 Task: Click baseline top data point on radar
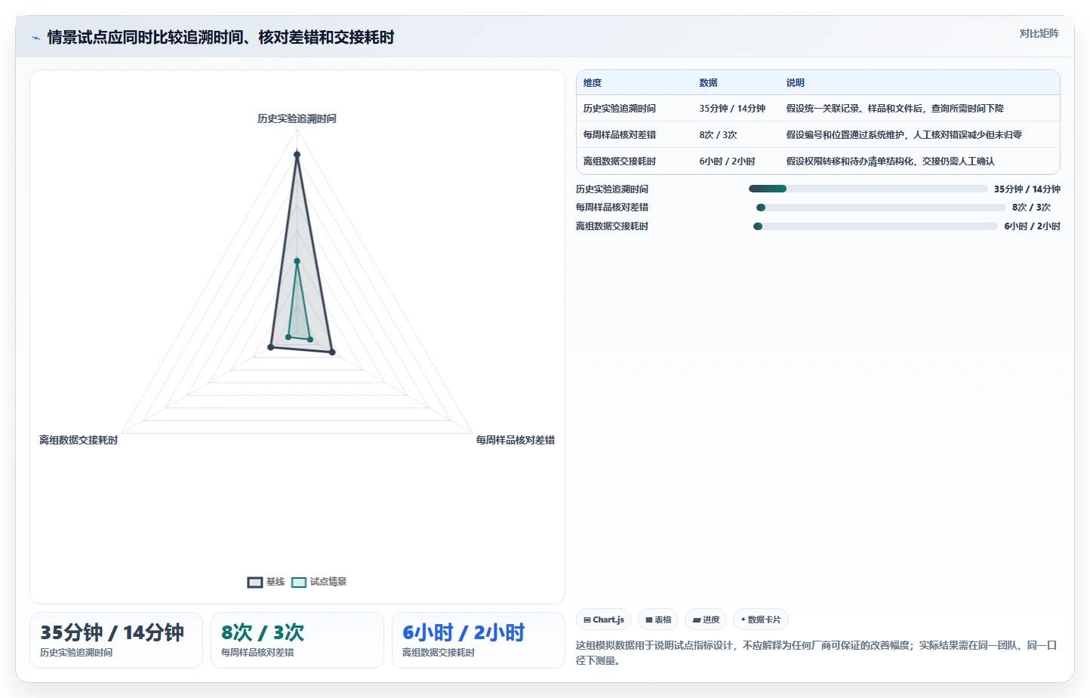(297, 155)
